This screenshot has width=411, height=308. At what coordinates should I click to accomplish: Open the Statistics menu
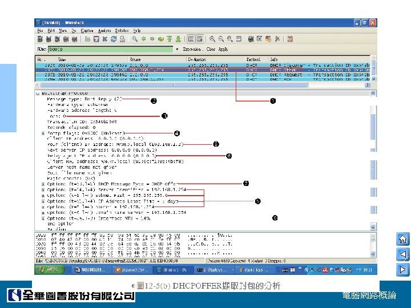(122, 31)
